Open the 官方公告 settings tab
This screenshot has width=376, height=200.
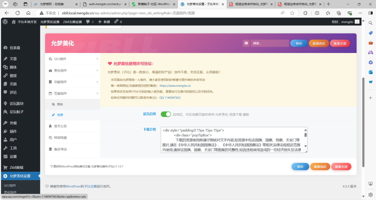(60, 126)
